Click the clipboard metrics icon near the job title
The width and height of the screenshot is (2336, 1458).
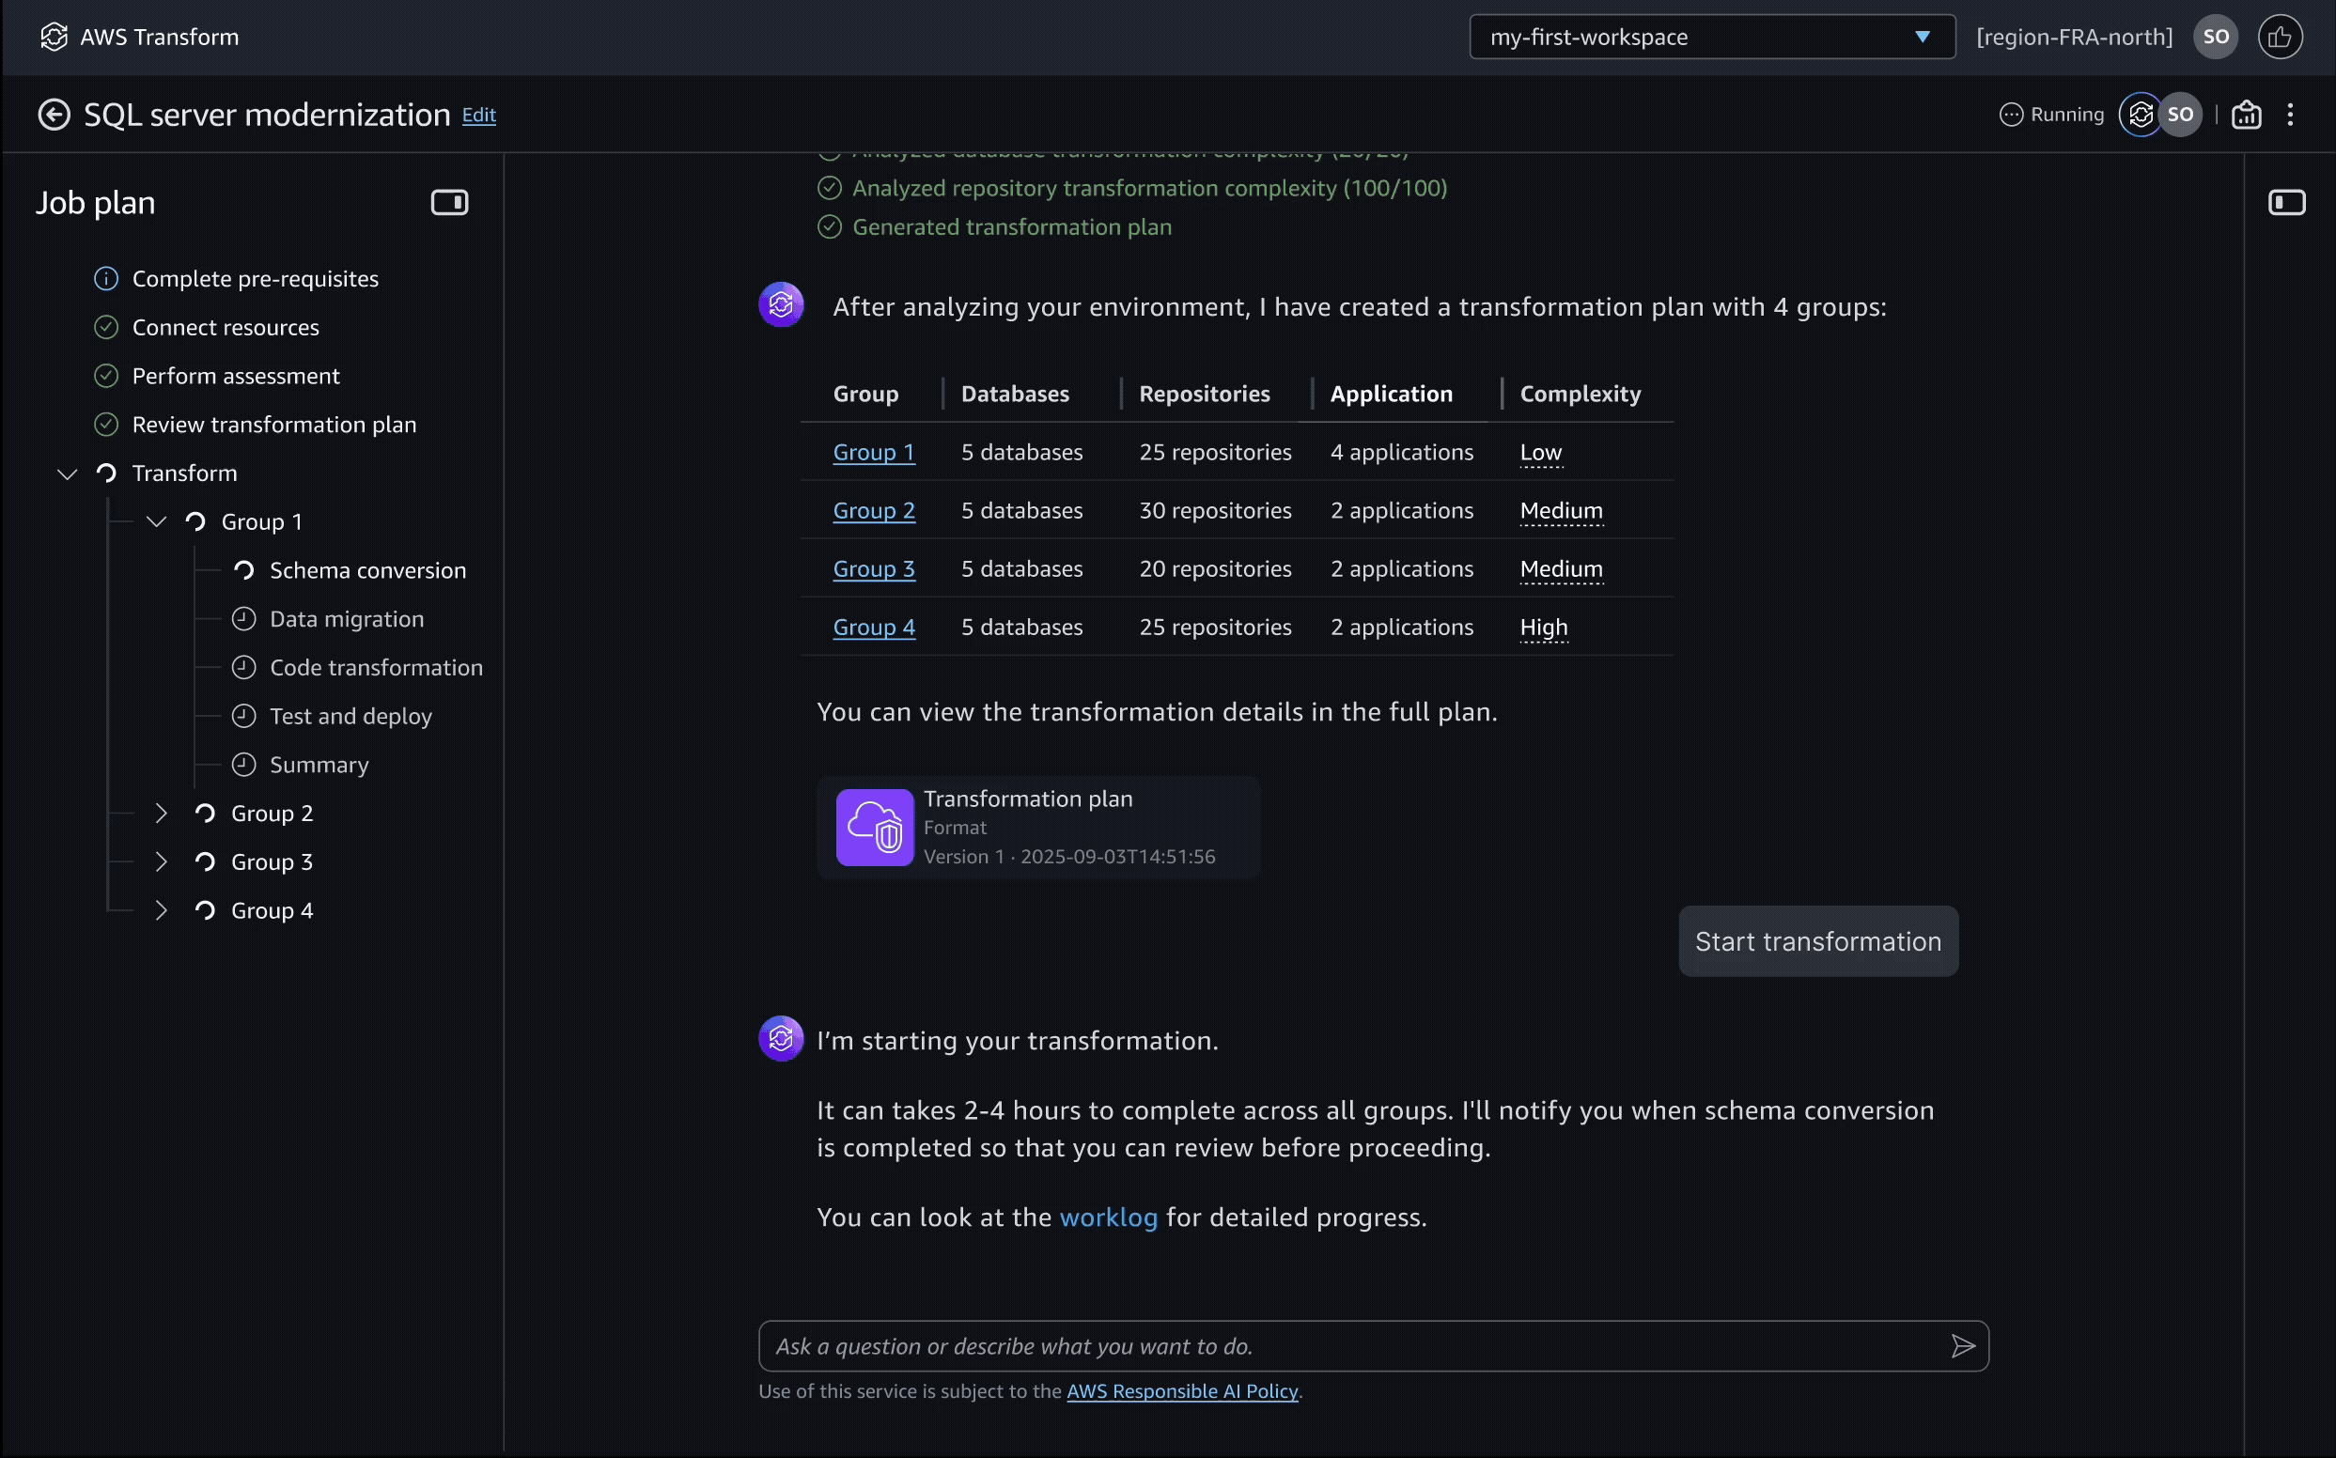pos(2246,114)
